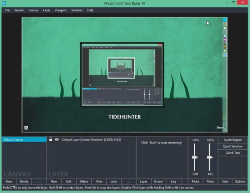Click the Hide layer button
The height and width of the screenshot is (193, 250).
click(99, 181)
